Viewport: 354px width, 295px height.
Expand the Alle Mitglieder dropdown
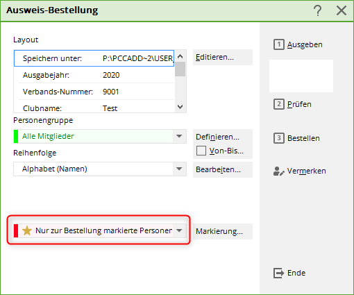pyautogui.click(x=179, y=136)
